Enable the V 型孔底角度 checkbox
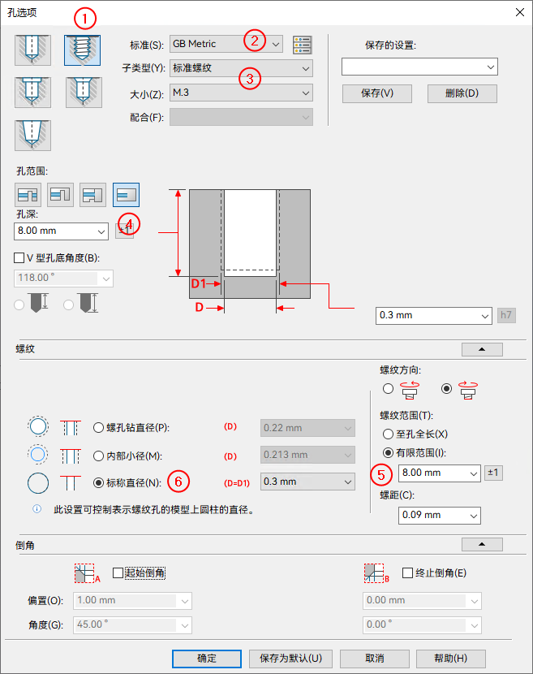The height and width of the screenshot is (674, 533). tap(19, 258)
